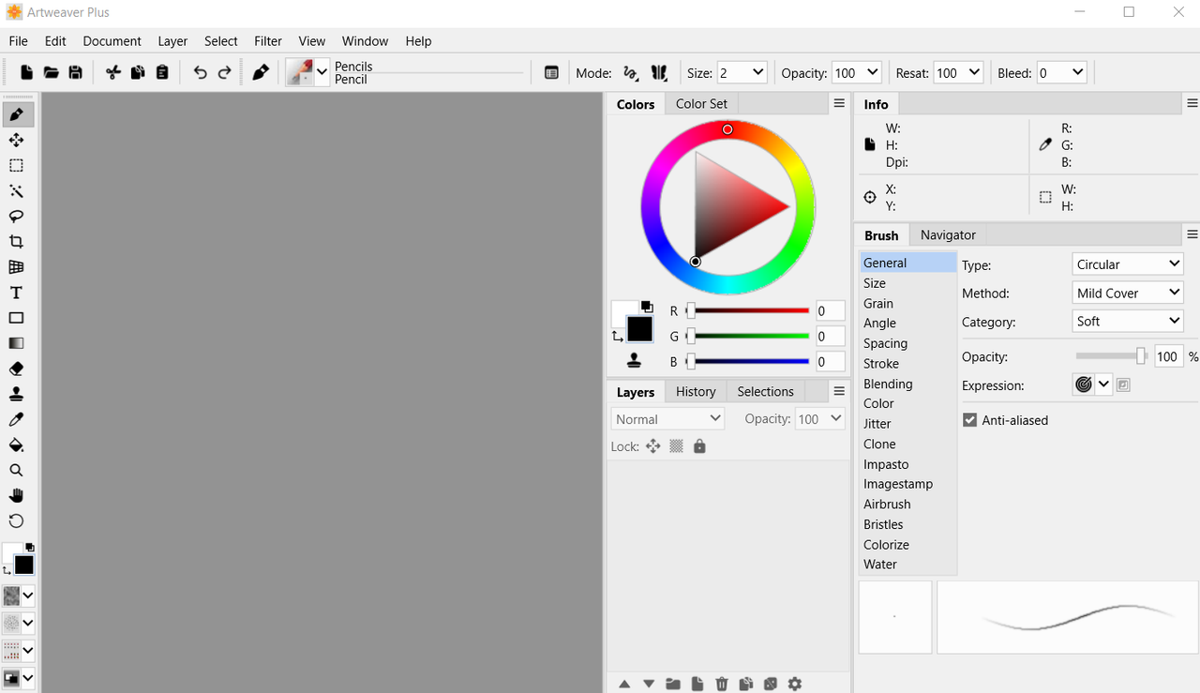Select the Eraser tool

(17, 369)
